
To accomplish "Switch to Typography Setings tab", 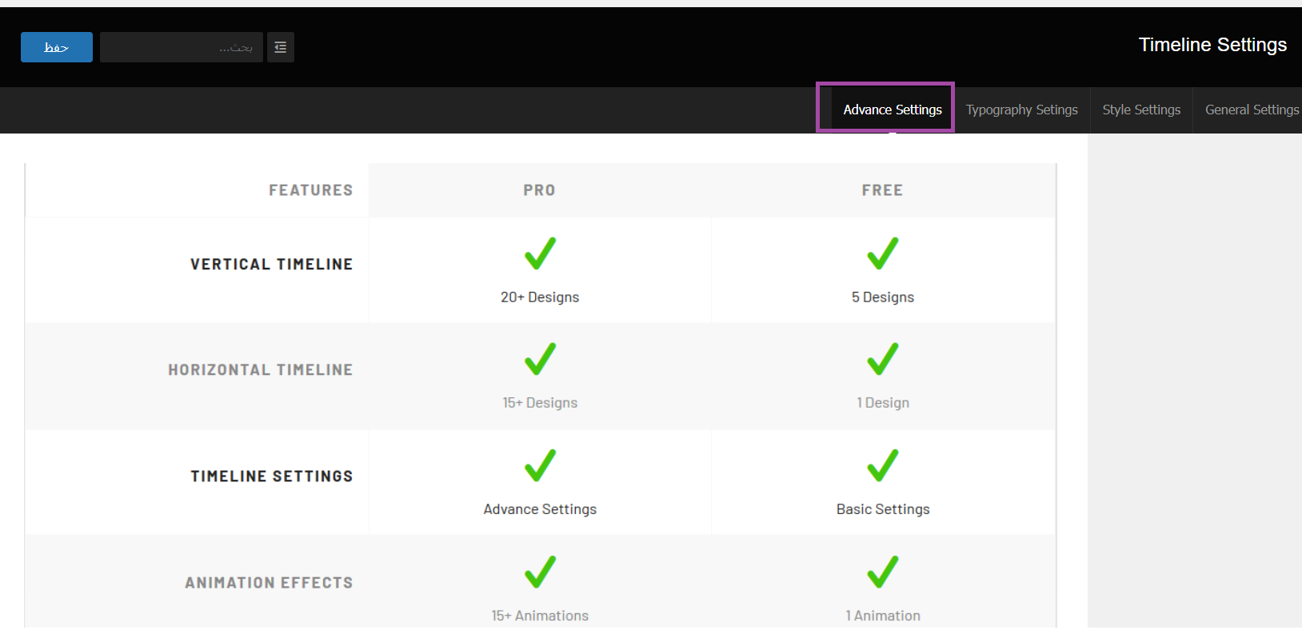I will click(1021, 110).
